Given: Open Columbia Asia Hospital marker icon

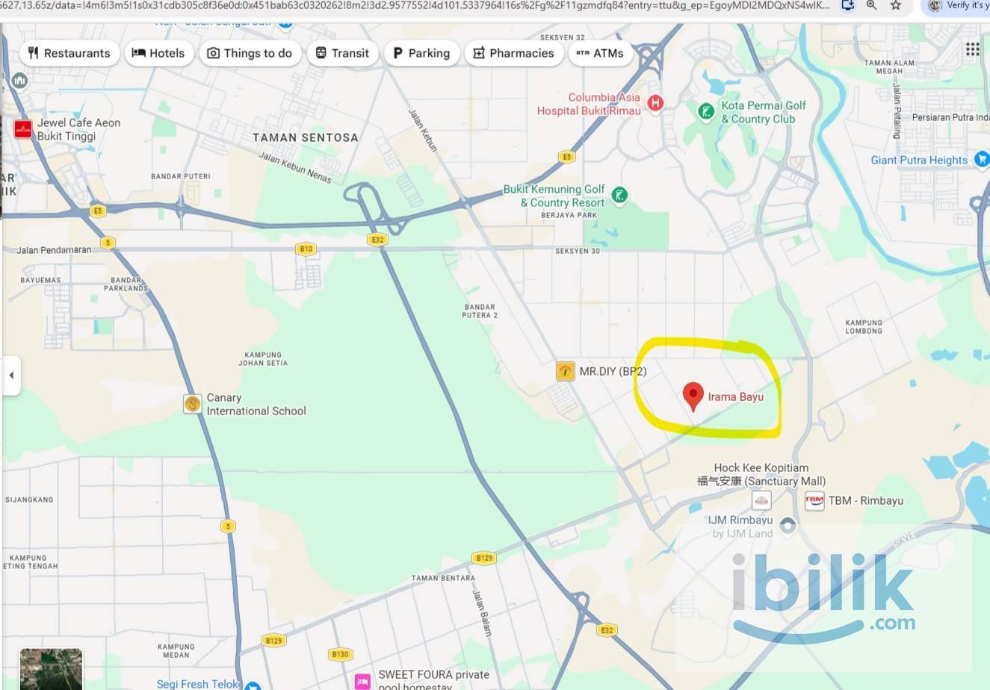Looking at the screenshot, I should (655, 104).
